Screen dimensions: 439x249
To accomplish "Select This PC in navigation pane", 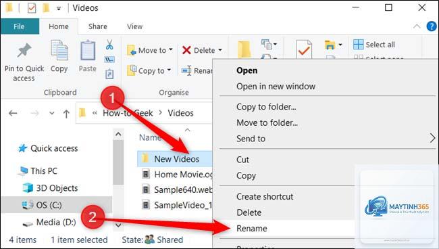I will tap(37, 171).
